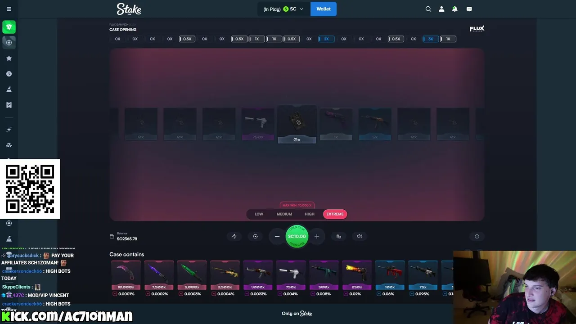Open the chat panel icon
This screenshot has height=324, width=576.
[x=469, y=9]
